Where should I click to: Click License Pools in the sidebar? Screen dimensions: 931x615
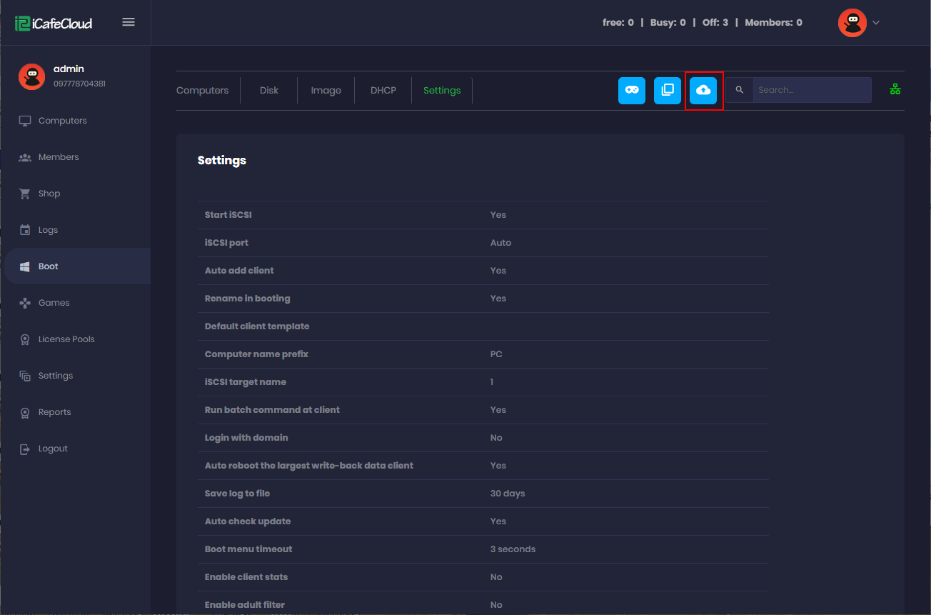click(x=66, y=339)
